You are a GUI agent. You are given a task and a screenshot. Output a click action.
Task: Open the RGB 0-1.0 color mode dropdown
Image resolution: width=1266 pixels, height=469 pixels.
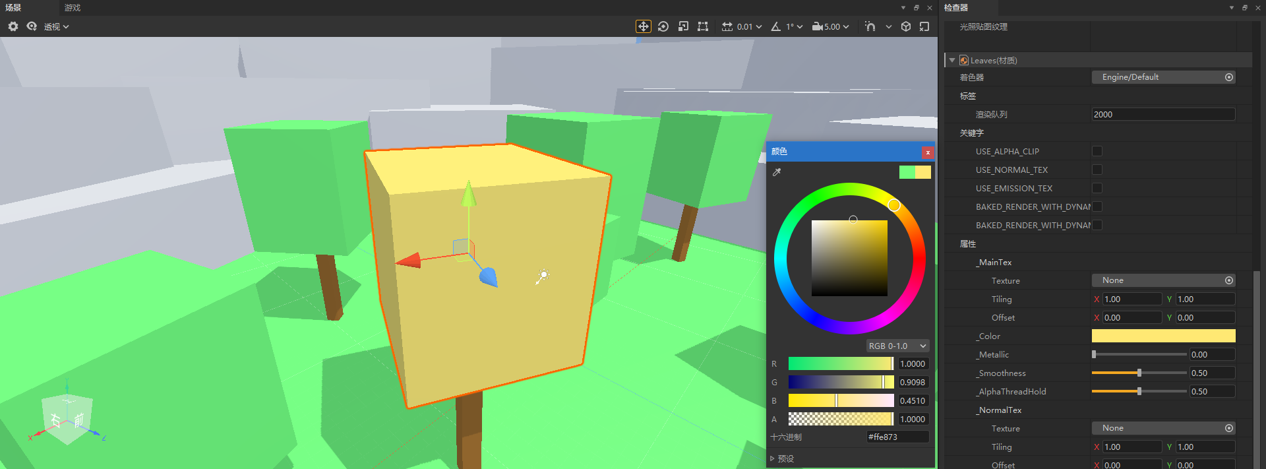pos(897,346)
